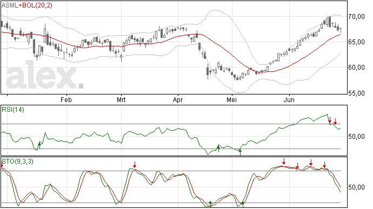Click the STO(9,3,3) stochastic label
373x209 pixels.
tap(18, 161)
